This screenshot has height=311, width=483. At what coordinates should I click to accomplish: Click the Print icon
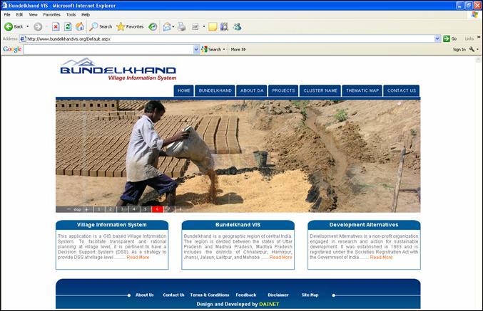(x=182, y=27)
